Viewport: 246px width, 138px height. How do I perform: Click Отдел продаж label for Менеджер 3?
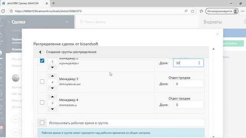pos(180,77)
